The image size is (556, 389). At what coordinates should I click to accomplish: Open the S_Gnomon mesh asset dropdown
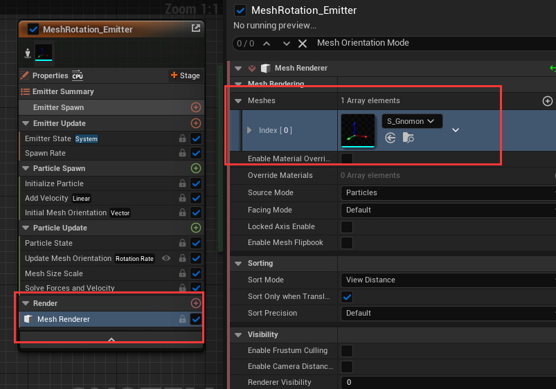[x=412, y=121]
